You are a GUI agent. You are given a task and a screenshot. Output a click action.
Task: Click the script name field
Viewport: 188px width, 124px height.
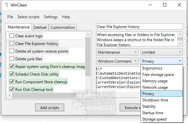(139, 27)
